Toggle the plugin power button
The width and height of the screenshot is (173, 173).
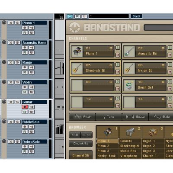click(70, 16)
